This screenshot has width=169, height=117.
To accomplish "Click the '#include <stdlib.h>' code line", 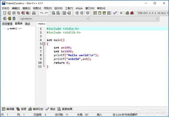I will point(64,32).
